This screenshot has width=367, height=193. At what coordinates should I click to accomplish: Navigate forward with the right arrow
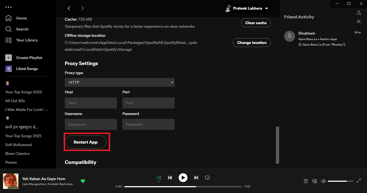pos(82,8)
